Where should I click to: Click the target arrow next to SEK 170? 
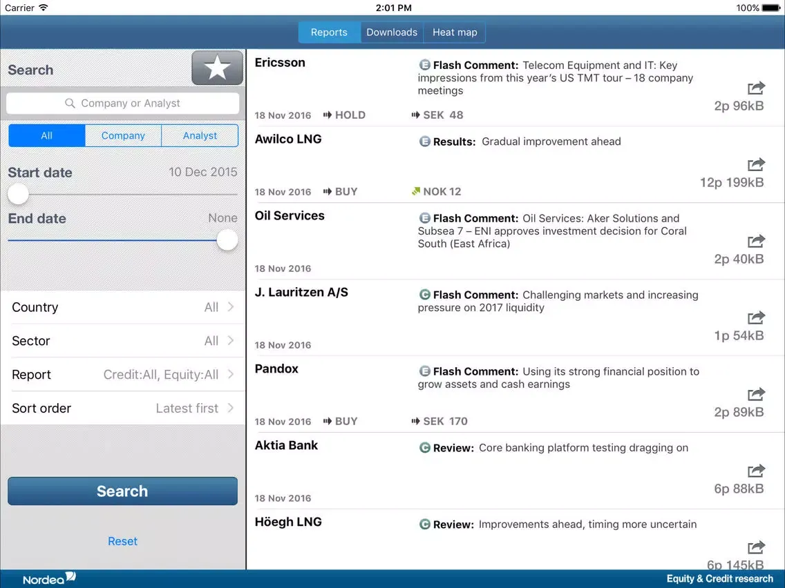coord(415,421)
